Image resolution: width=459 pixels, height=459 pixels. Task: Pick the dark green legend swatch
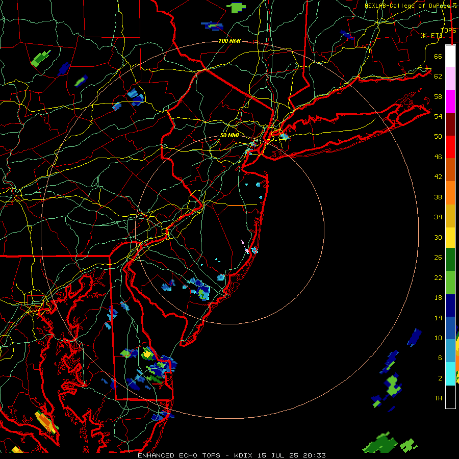[450, 260]
